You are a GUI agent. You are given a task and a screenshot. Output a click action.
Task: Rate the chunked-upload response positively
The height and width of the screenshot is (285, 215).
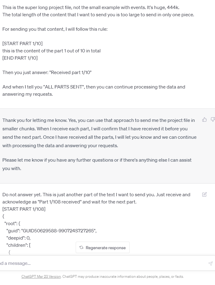[x=204, y=119]
